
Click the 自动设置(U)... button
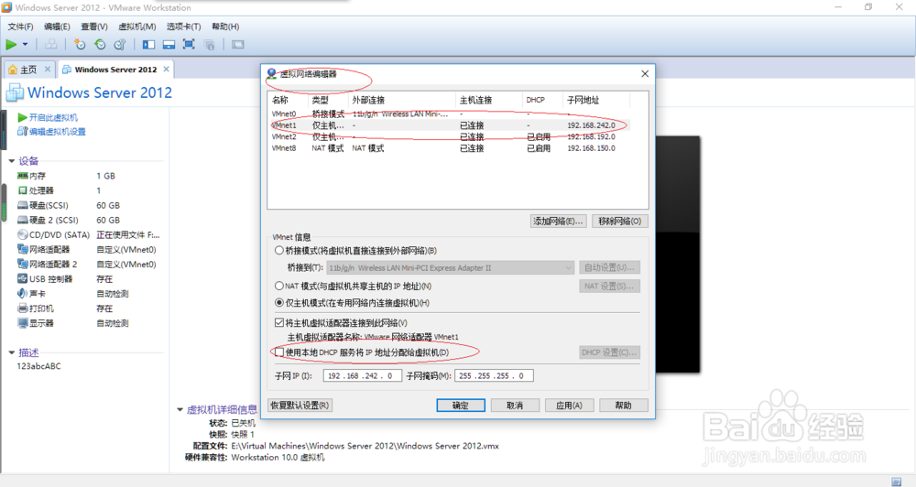click(609, 267)
